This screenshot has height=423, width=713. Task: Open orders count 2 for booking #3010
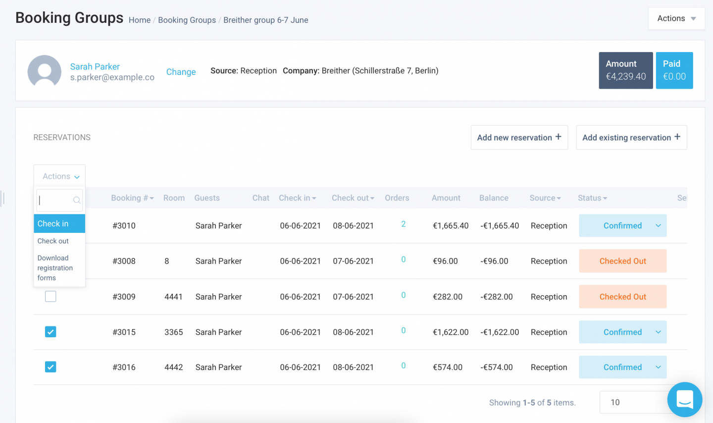tap(404, 224)
